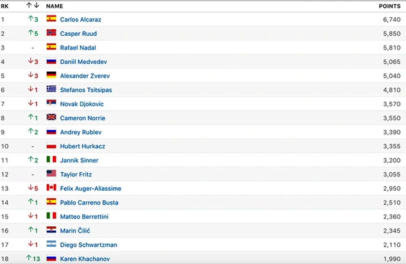Click the Canadian flag beside Felix Auger-Aliassime
Viewport: 406px width, 264px height.
[x=51, y=188]
